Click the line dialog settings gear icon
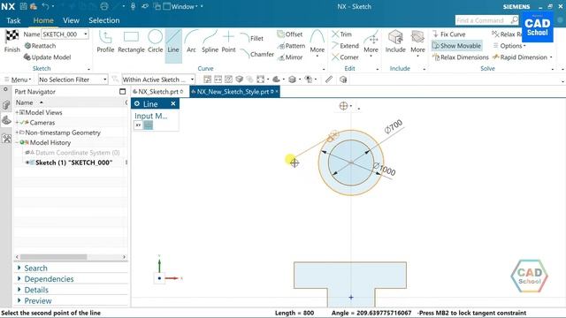The image size is (566, 318). click(x=137, y=104)
